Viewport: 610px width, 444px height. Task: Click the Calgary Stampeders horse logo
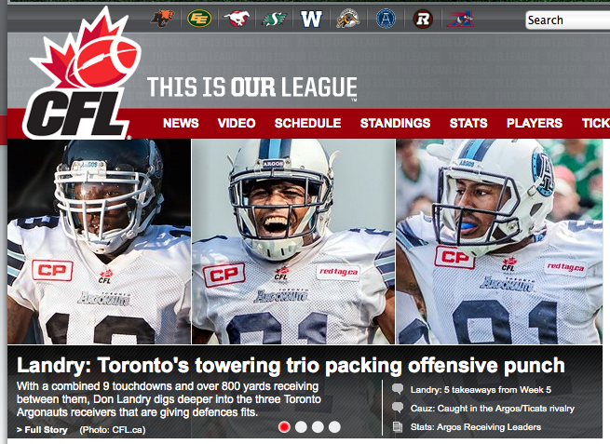point(237,19)
